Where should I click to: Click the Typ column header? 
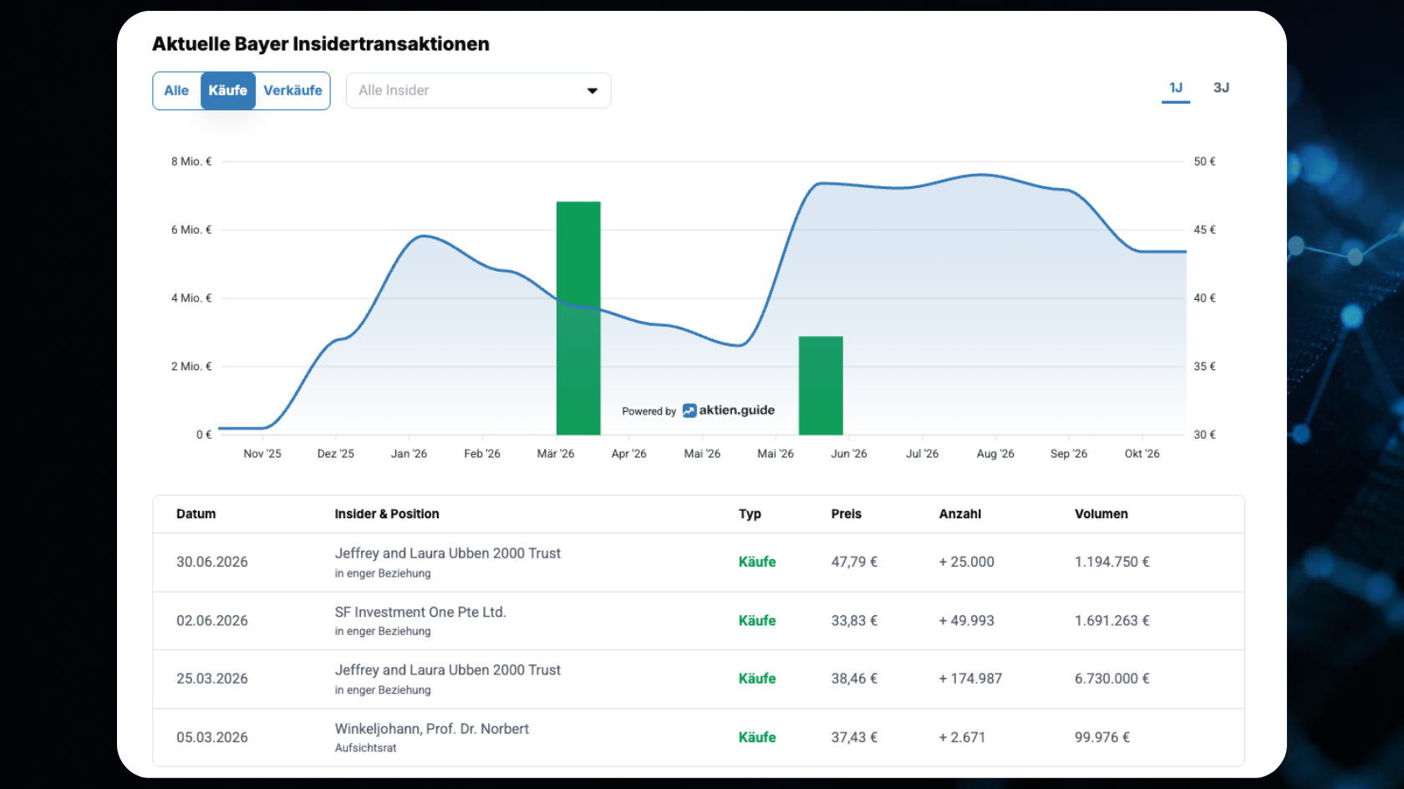pos(750,514)
